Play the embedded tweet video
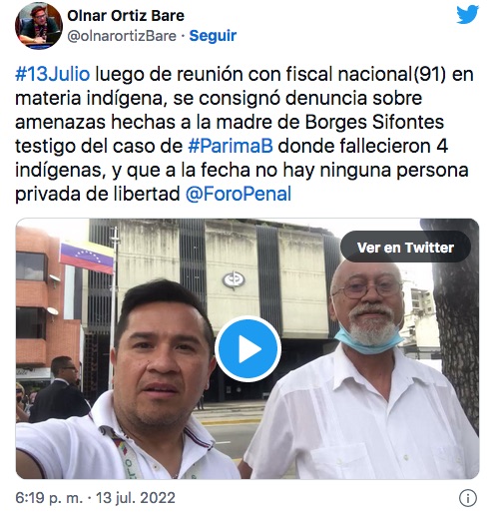 tap(247, 349)
